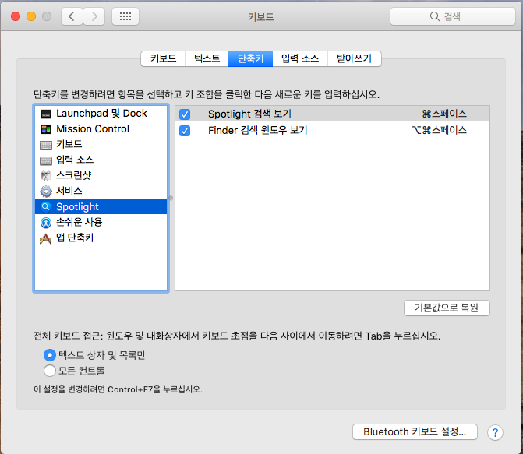Viewport: 523px width, 454px height.
Task: Open the 입력 소스 tab
Action: click(300, 58)
